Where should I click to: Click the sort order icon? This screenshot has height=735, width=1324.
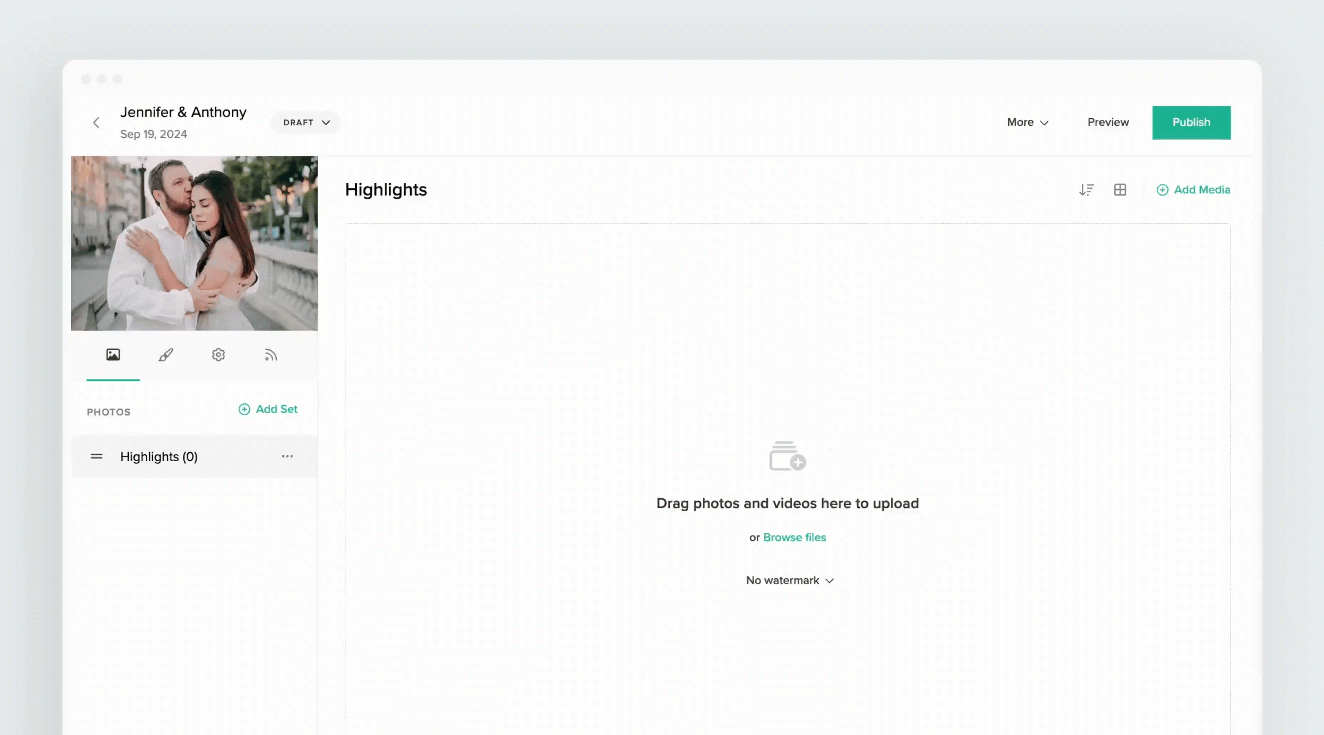click(x=1086, y=190)
